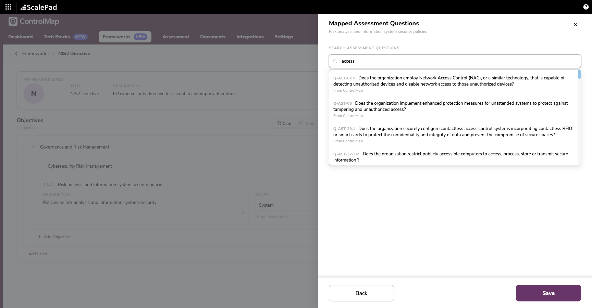Screen dimensions: 592x308
Task: Open the Integrations tab
Action: [250, 37]
